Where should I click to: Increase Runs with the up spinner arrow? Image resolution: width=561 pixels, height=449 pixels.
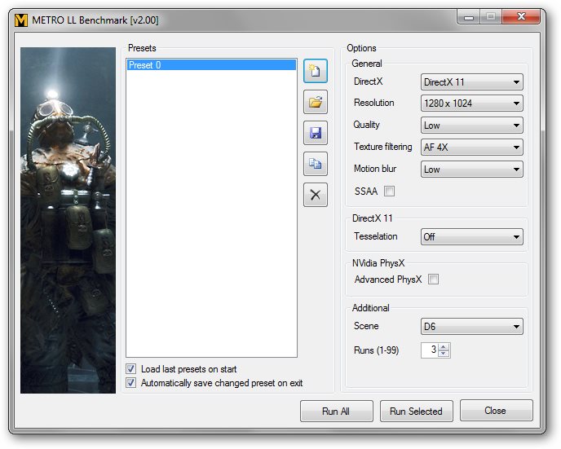(444, 346)
